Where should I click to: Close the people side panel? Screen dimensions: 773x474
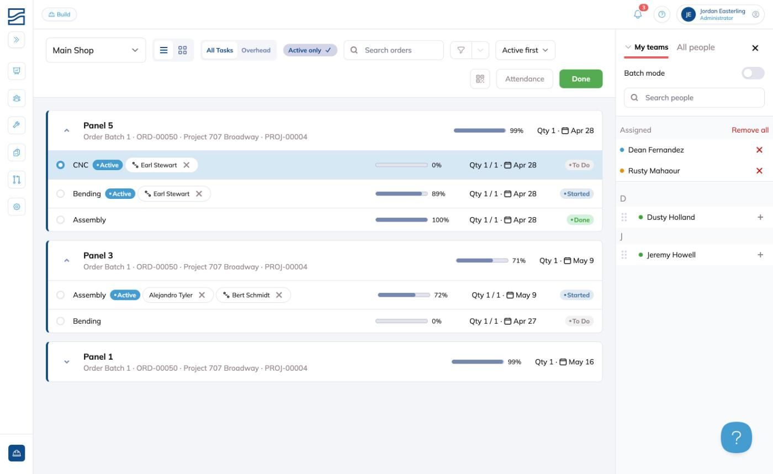click(755, 48)
